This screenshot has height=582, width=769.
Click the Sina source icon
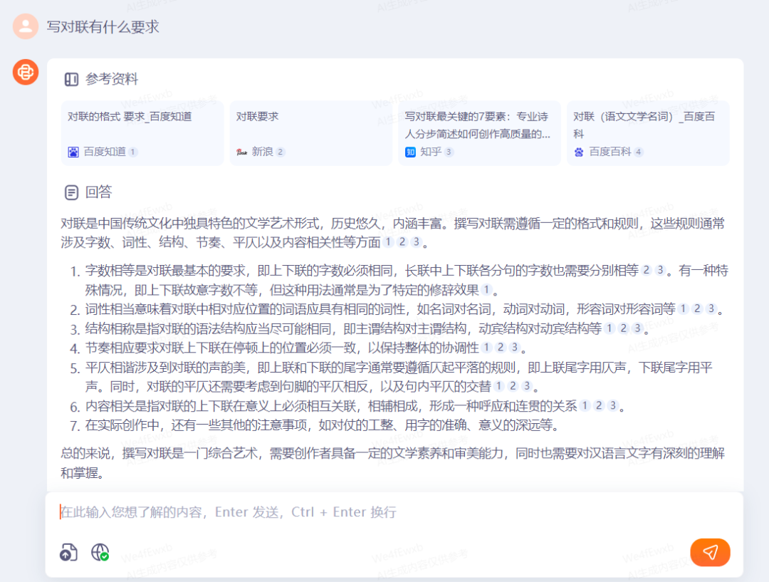(242, 152)
